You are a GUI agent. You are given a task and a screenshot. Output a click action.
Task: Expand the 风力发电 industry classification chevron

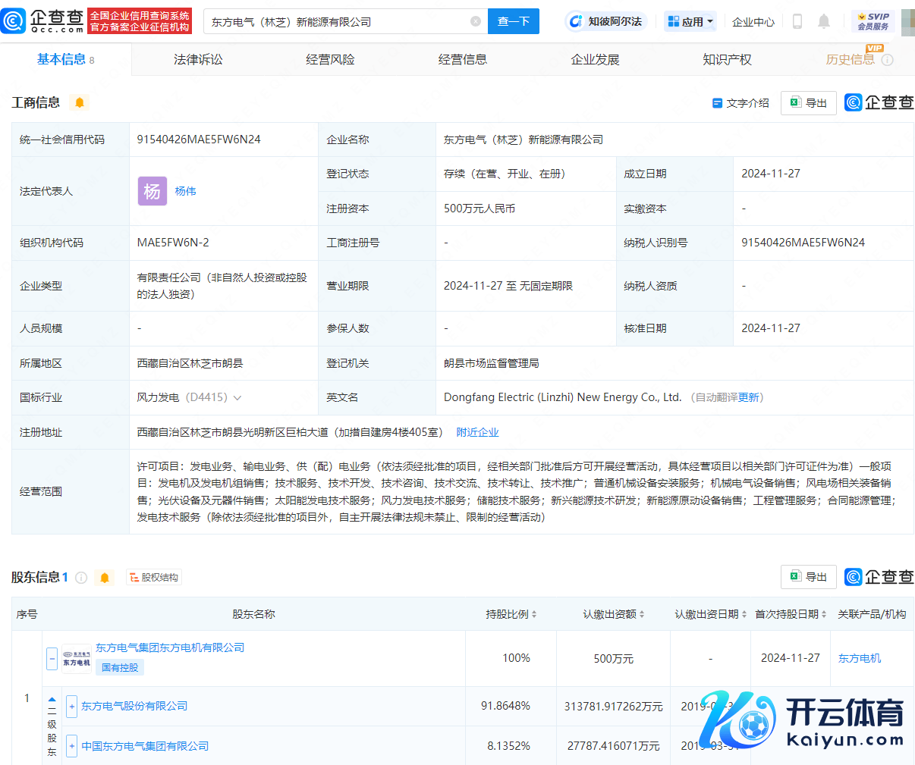(237, 398)
